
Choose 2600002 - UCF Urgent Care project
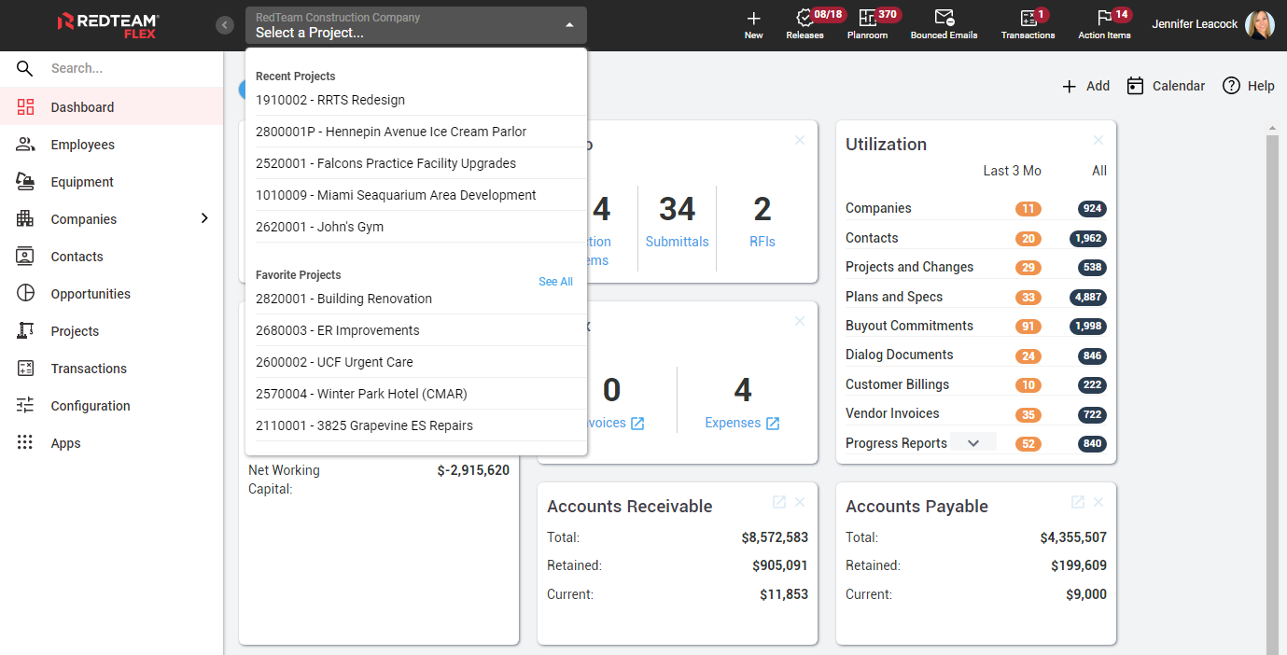[334, 362]
